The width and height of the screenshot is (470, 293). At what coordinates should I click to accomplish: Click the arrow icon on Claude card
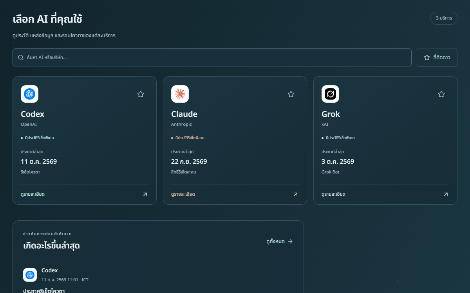pyautogui.click(x=295, y=194)
